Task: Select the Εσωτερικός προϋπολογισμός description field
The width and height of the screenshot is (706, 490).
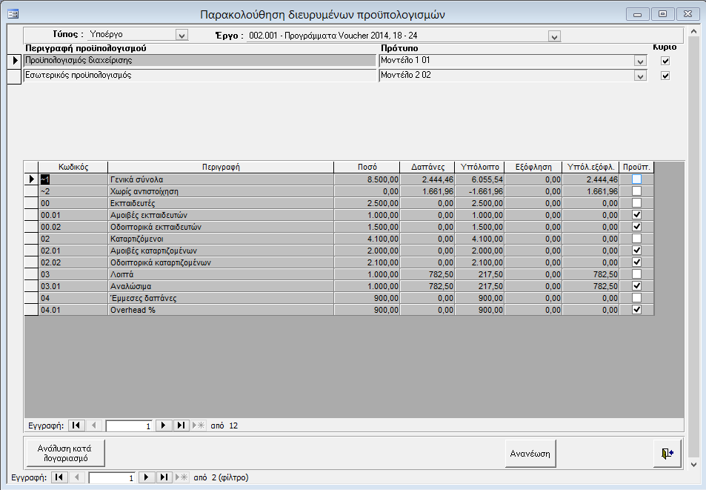Action: [x=199, y=75]
